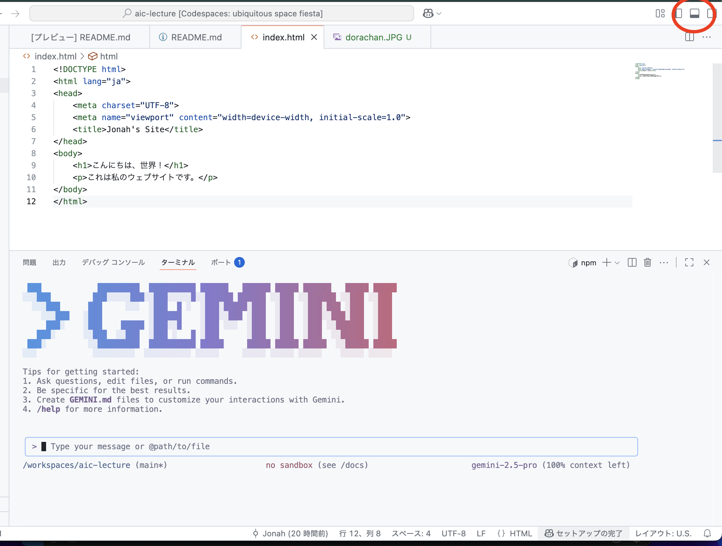722x546 pixels.
Task: Maximize the terminal panel size
Action: tap(689, 263)
